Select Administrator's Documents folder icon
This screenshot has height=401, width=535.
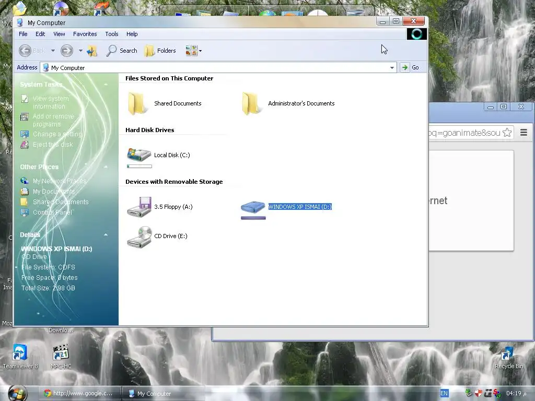(251, 103)
